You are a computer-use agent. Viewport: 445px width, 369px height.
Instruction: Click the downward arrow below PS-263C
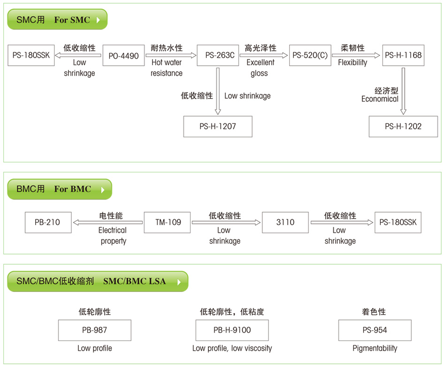pyautogui.click(x=217, y=92)
